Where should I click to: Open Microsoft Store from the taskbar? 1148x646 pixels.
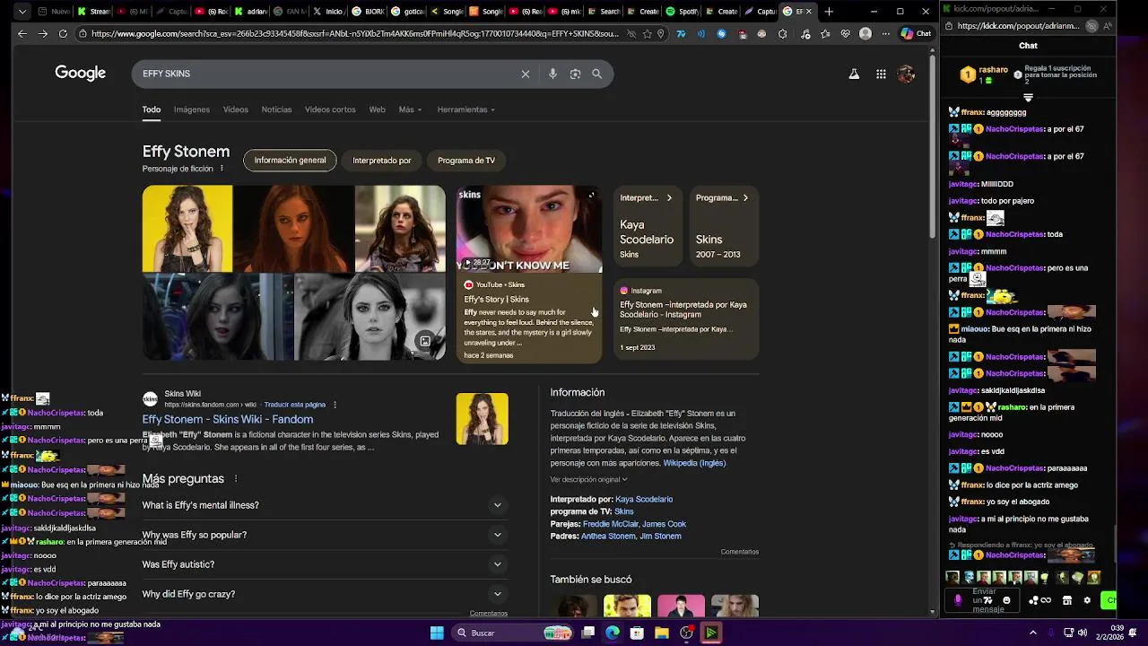[x=637, y=633]
